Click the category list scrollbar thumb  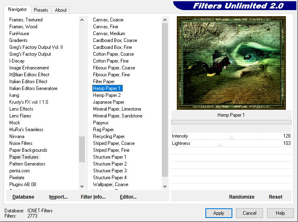point(82,149)
